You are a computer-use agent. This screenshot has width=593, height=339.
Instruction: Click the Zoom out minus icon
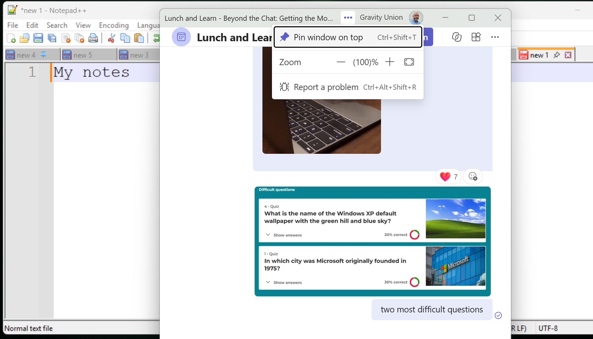pos(341,62)
